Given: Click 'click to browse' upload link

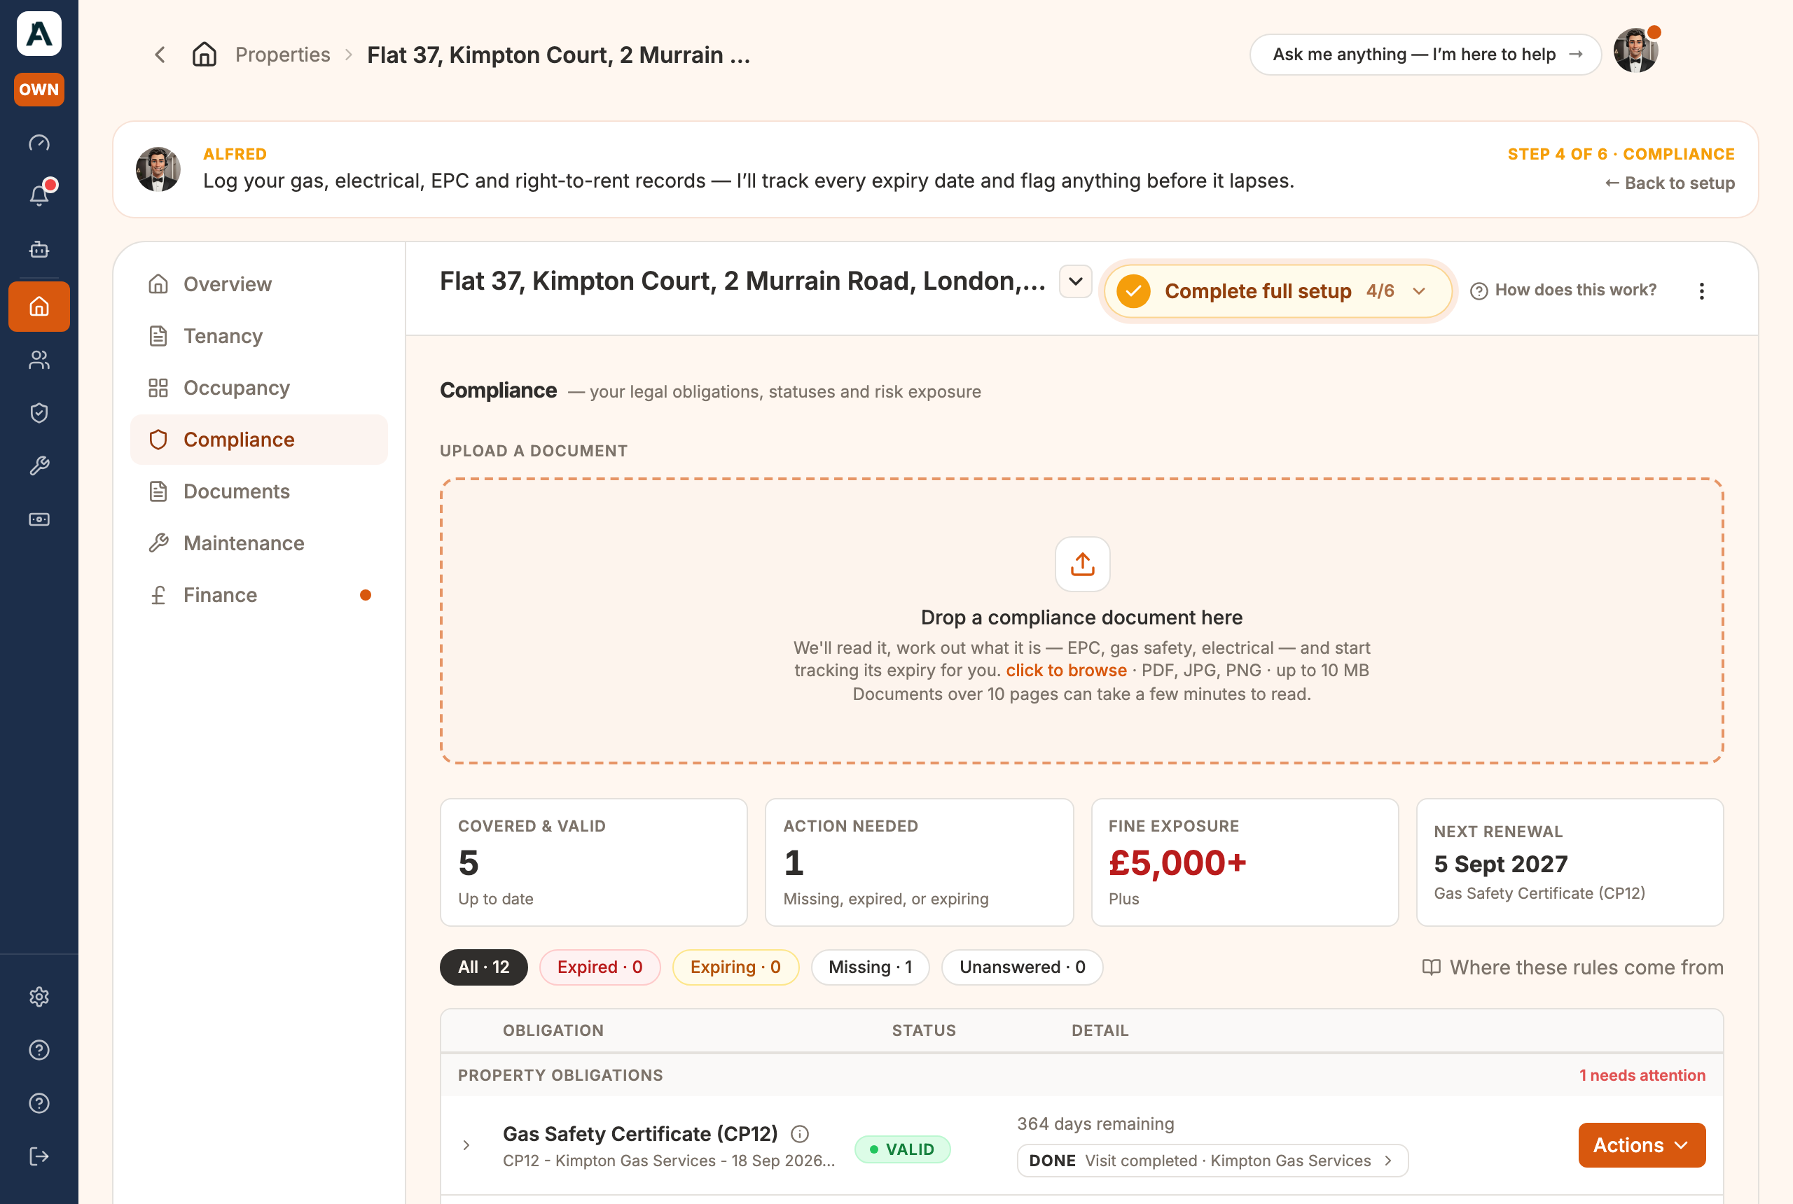Looking at the screenshot, I should coord(1066,671).
